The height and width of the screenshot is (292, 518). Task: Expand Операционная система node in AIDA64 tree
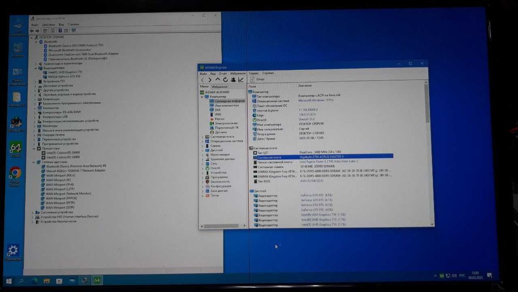203,141
